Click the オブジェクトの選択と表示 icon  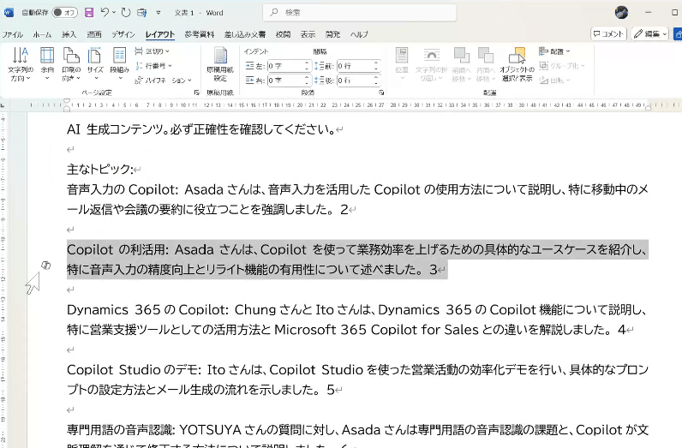[x=517, y=64]
